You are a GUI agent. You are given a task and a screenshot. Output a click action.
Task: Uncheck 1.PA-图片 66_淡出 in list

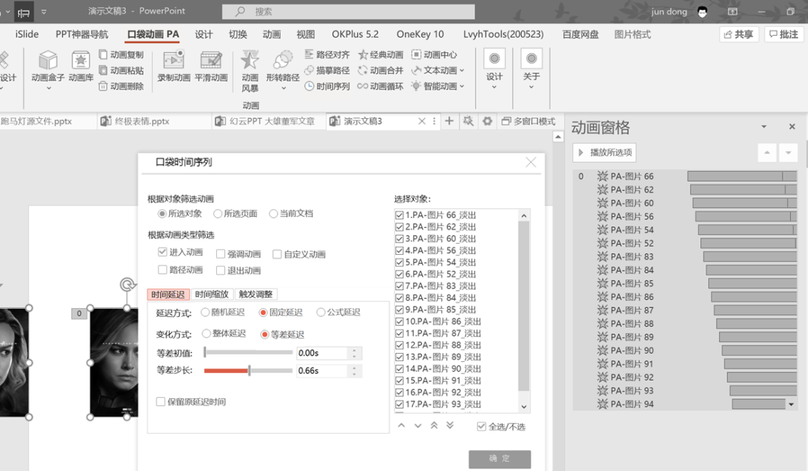click(x=400, y=215)
